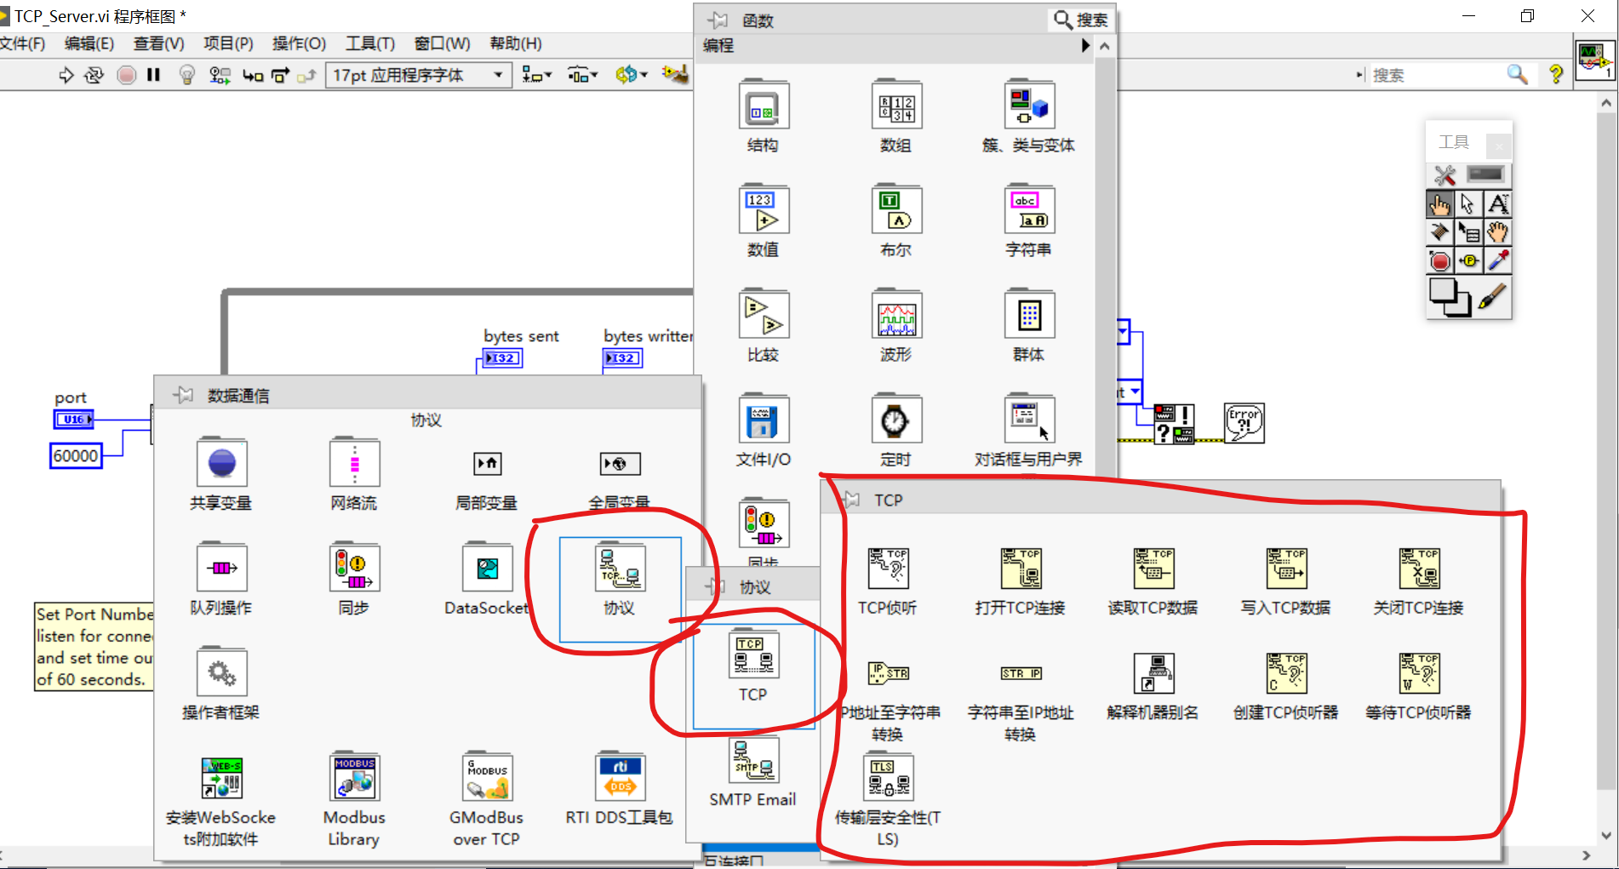Toggle pin on 数据通信 palette
Image resolution: width=1619 pixels, height=869 pixels.
coord(182,395)
